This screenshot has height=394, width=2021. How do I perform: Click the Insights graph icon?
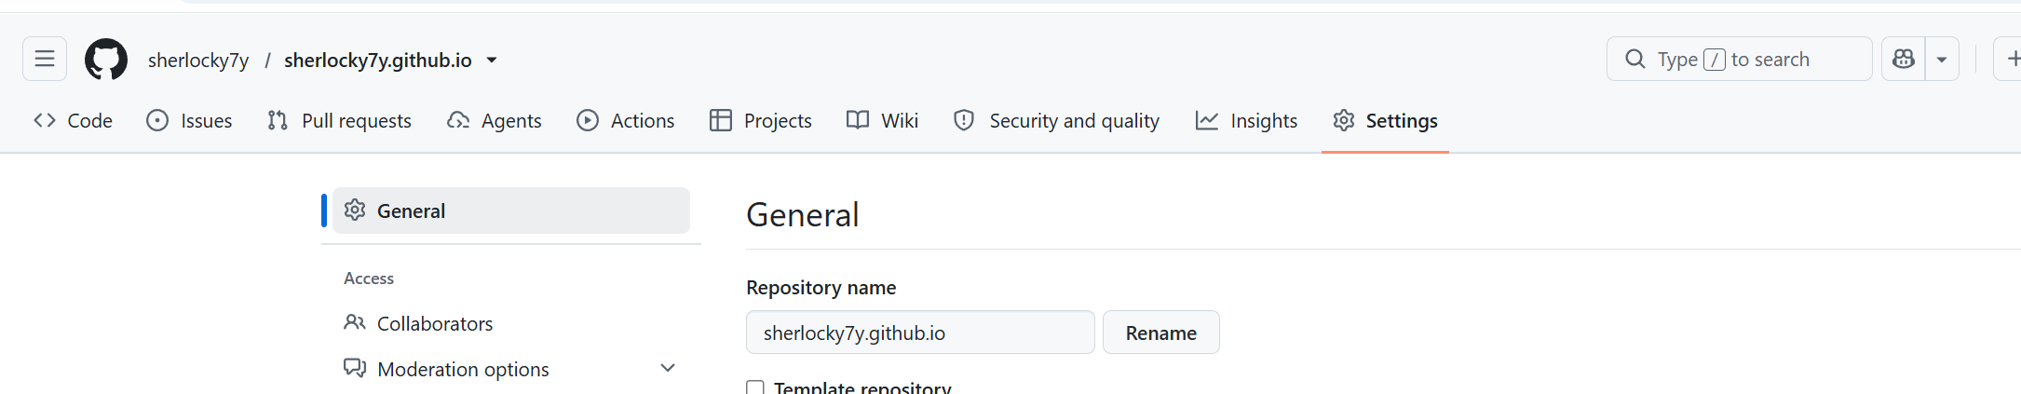pos(1207,120)
